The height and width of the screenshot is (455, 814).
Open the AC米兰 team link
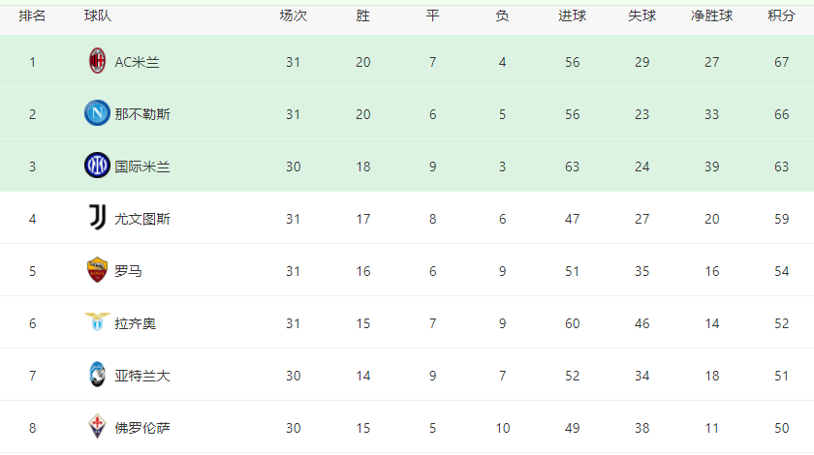pos(137,62)
